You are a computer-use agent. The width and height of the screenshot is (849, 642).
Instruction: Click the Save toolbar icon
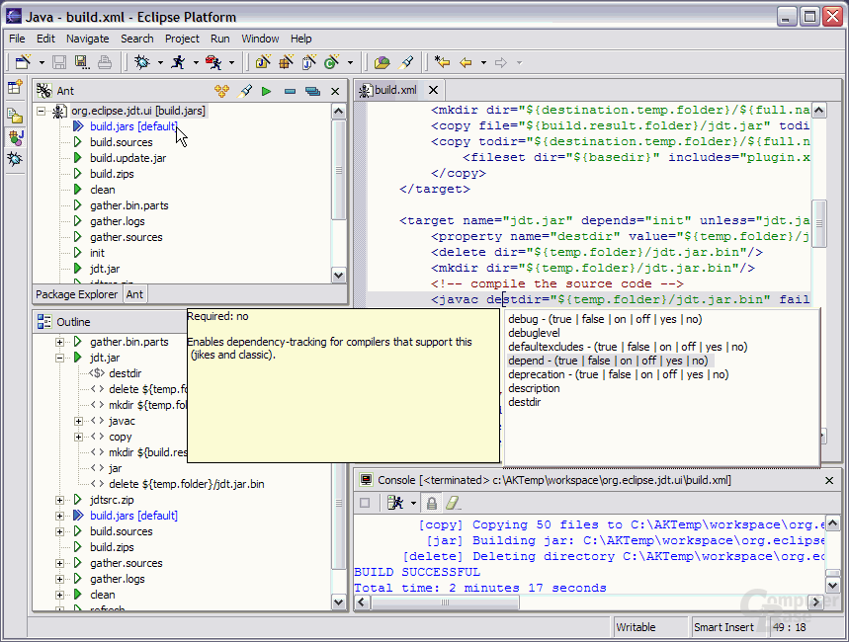(59, 62)
